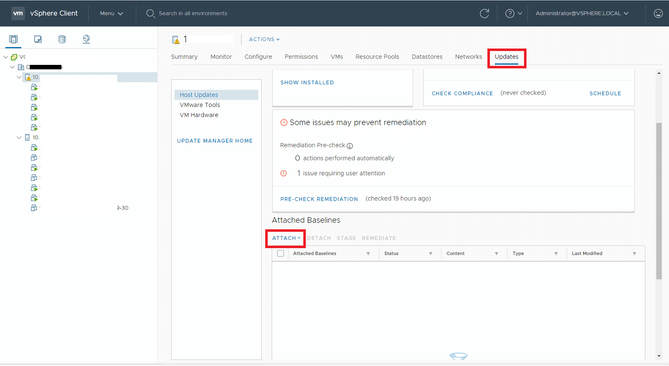The height and width of the screenshot is (366, 669).
Task: Click the scrollbar down arrow
Action: [659, 356]
